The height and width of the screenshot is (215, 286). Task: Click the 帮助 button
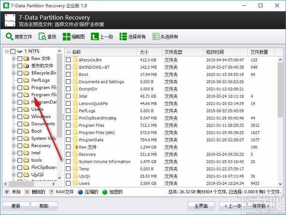point(44,206)
